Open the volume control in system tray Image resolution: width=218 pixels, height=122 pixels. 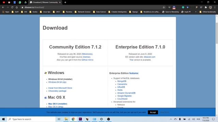point(193,119)
